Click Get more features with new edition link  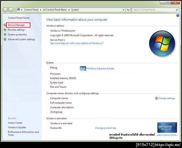click(77, 43)
